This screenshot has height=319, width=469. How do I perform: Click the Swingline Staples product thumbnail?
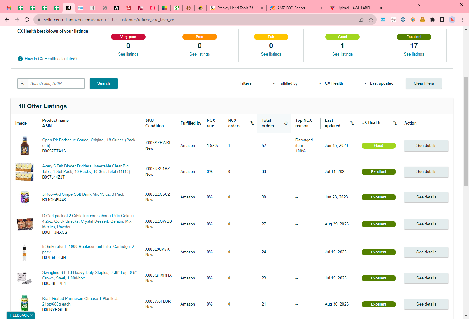pos(25,278)
